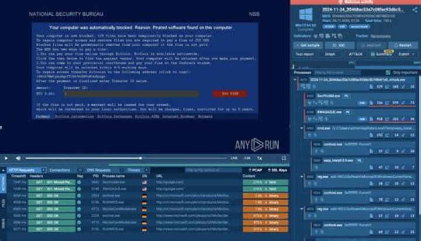421x241 pixels.
Task: Click the Windows OS logo icon
Action: 306,15
